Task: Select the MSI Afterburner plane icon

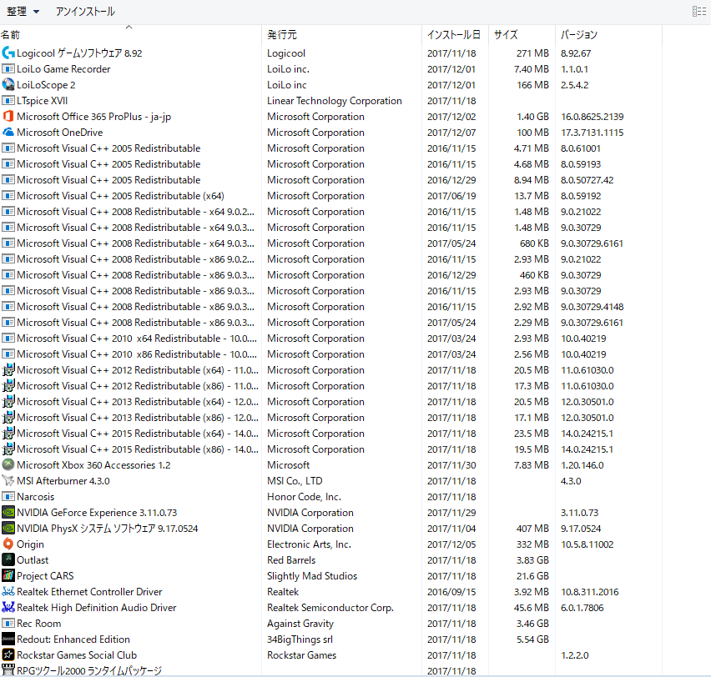Action: (8, 481)
